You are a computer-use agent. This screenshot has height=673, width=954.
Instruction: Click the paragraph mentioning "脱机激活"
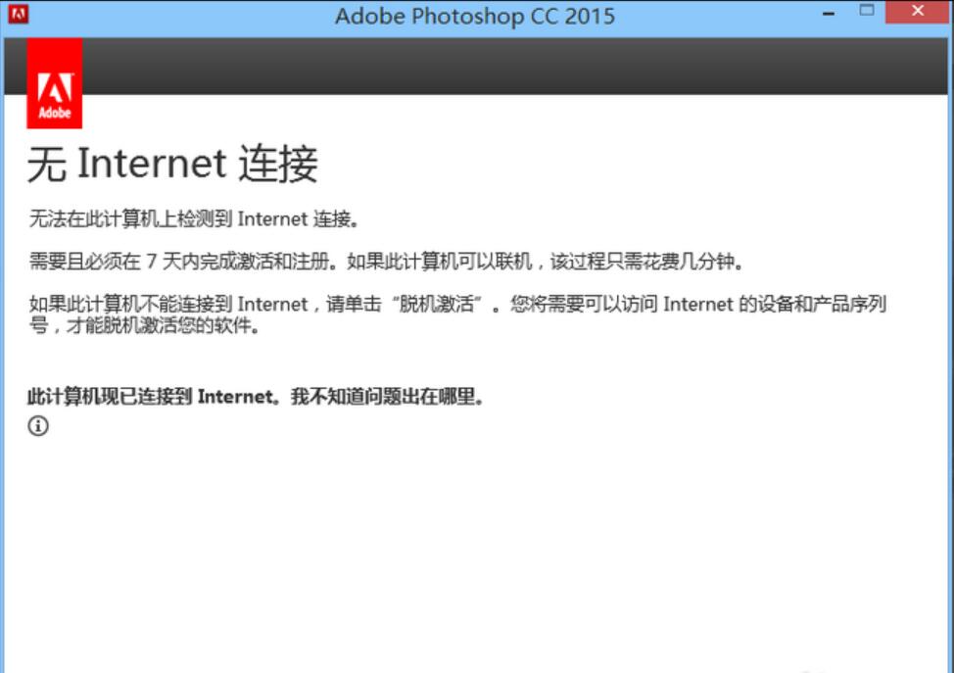pyautogui.click(x=457, y=314)
